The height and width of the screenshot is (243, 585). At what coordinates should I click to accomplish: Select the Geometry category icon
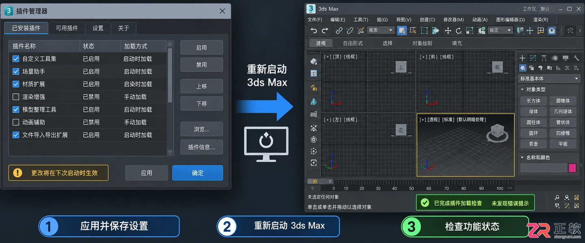(523, 68)
